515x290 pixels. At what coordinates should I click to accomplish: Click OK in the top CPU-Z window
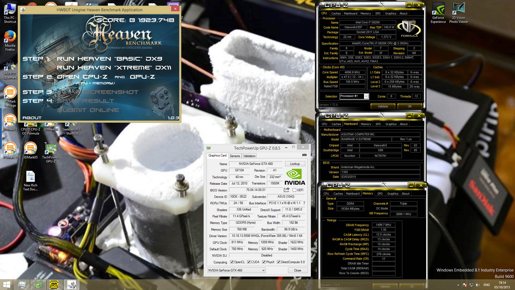410,106
